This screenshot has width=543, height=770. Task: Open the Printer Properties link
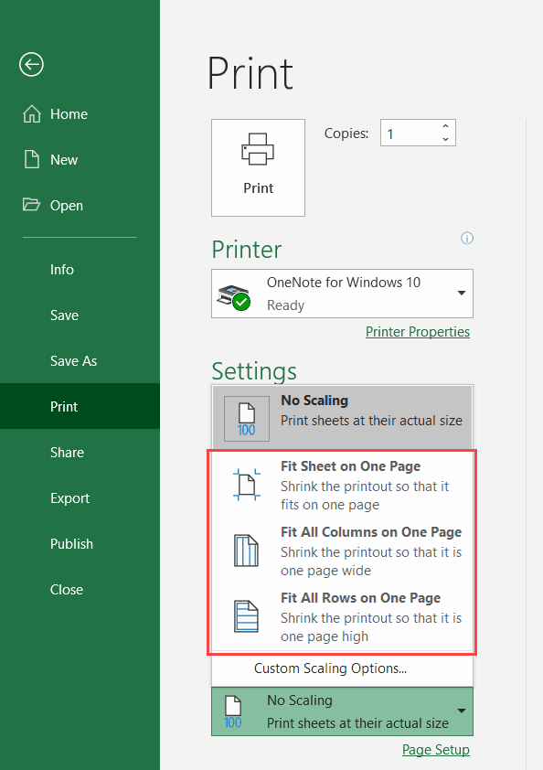click(418, 332)
